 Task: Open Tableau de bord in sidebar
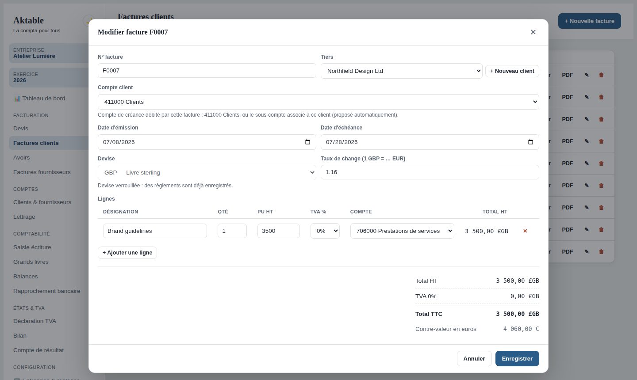(x=49, y=98)
